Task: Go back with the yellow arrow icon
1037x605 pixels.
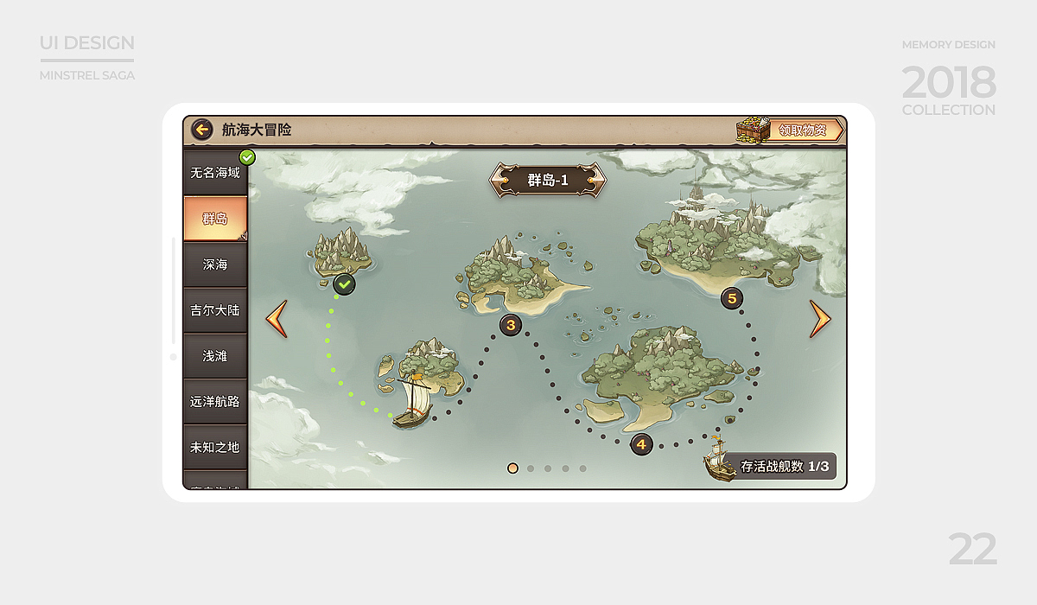Action: pyautogui.click(x=202, y=130)
